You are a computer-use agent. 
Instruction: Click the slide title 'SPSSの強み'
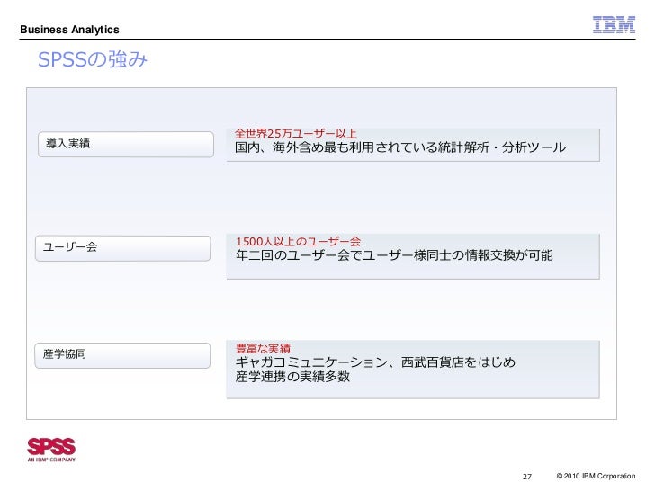click(x=93, y=58)
